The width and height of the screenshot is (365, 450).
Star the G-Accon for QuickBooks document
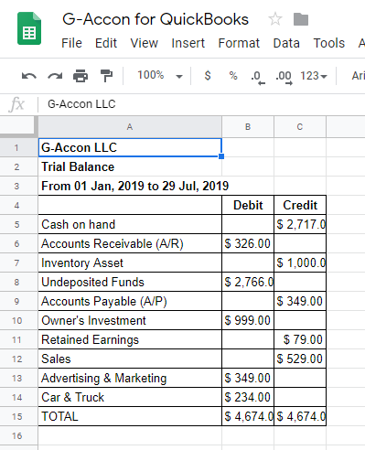275,19
